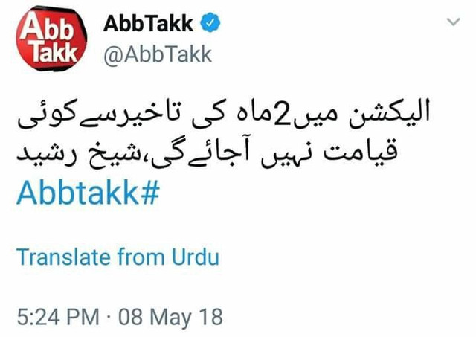Image resolution: width=476 pixels, height=337 pixels.
Task: Expand the tweet options chevron
Action: (454, 22)
